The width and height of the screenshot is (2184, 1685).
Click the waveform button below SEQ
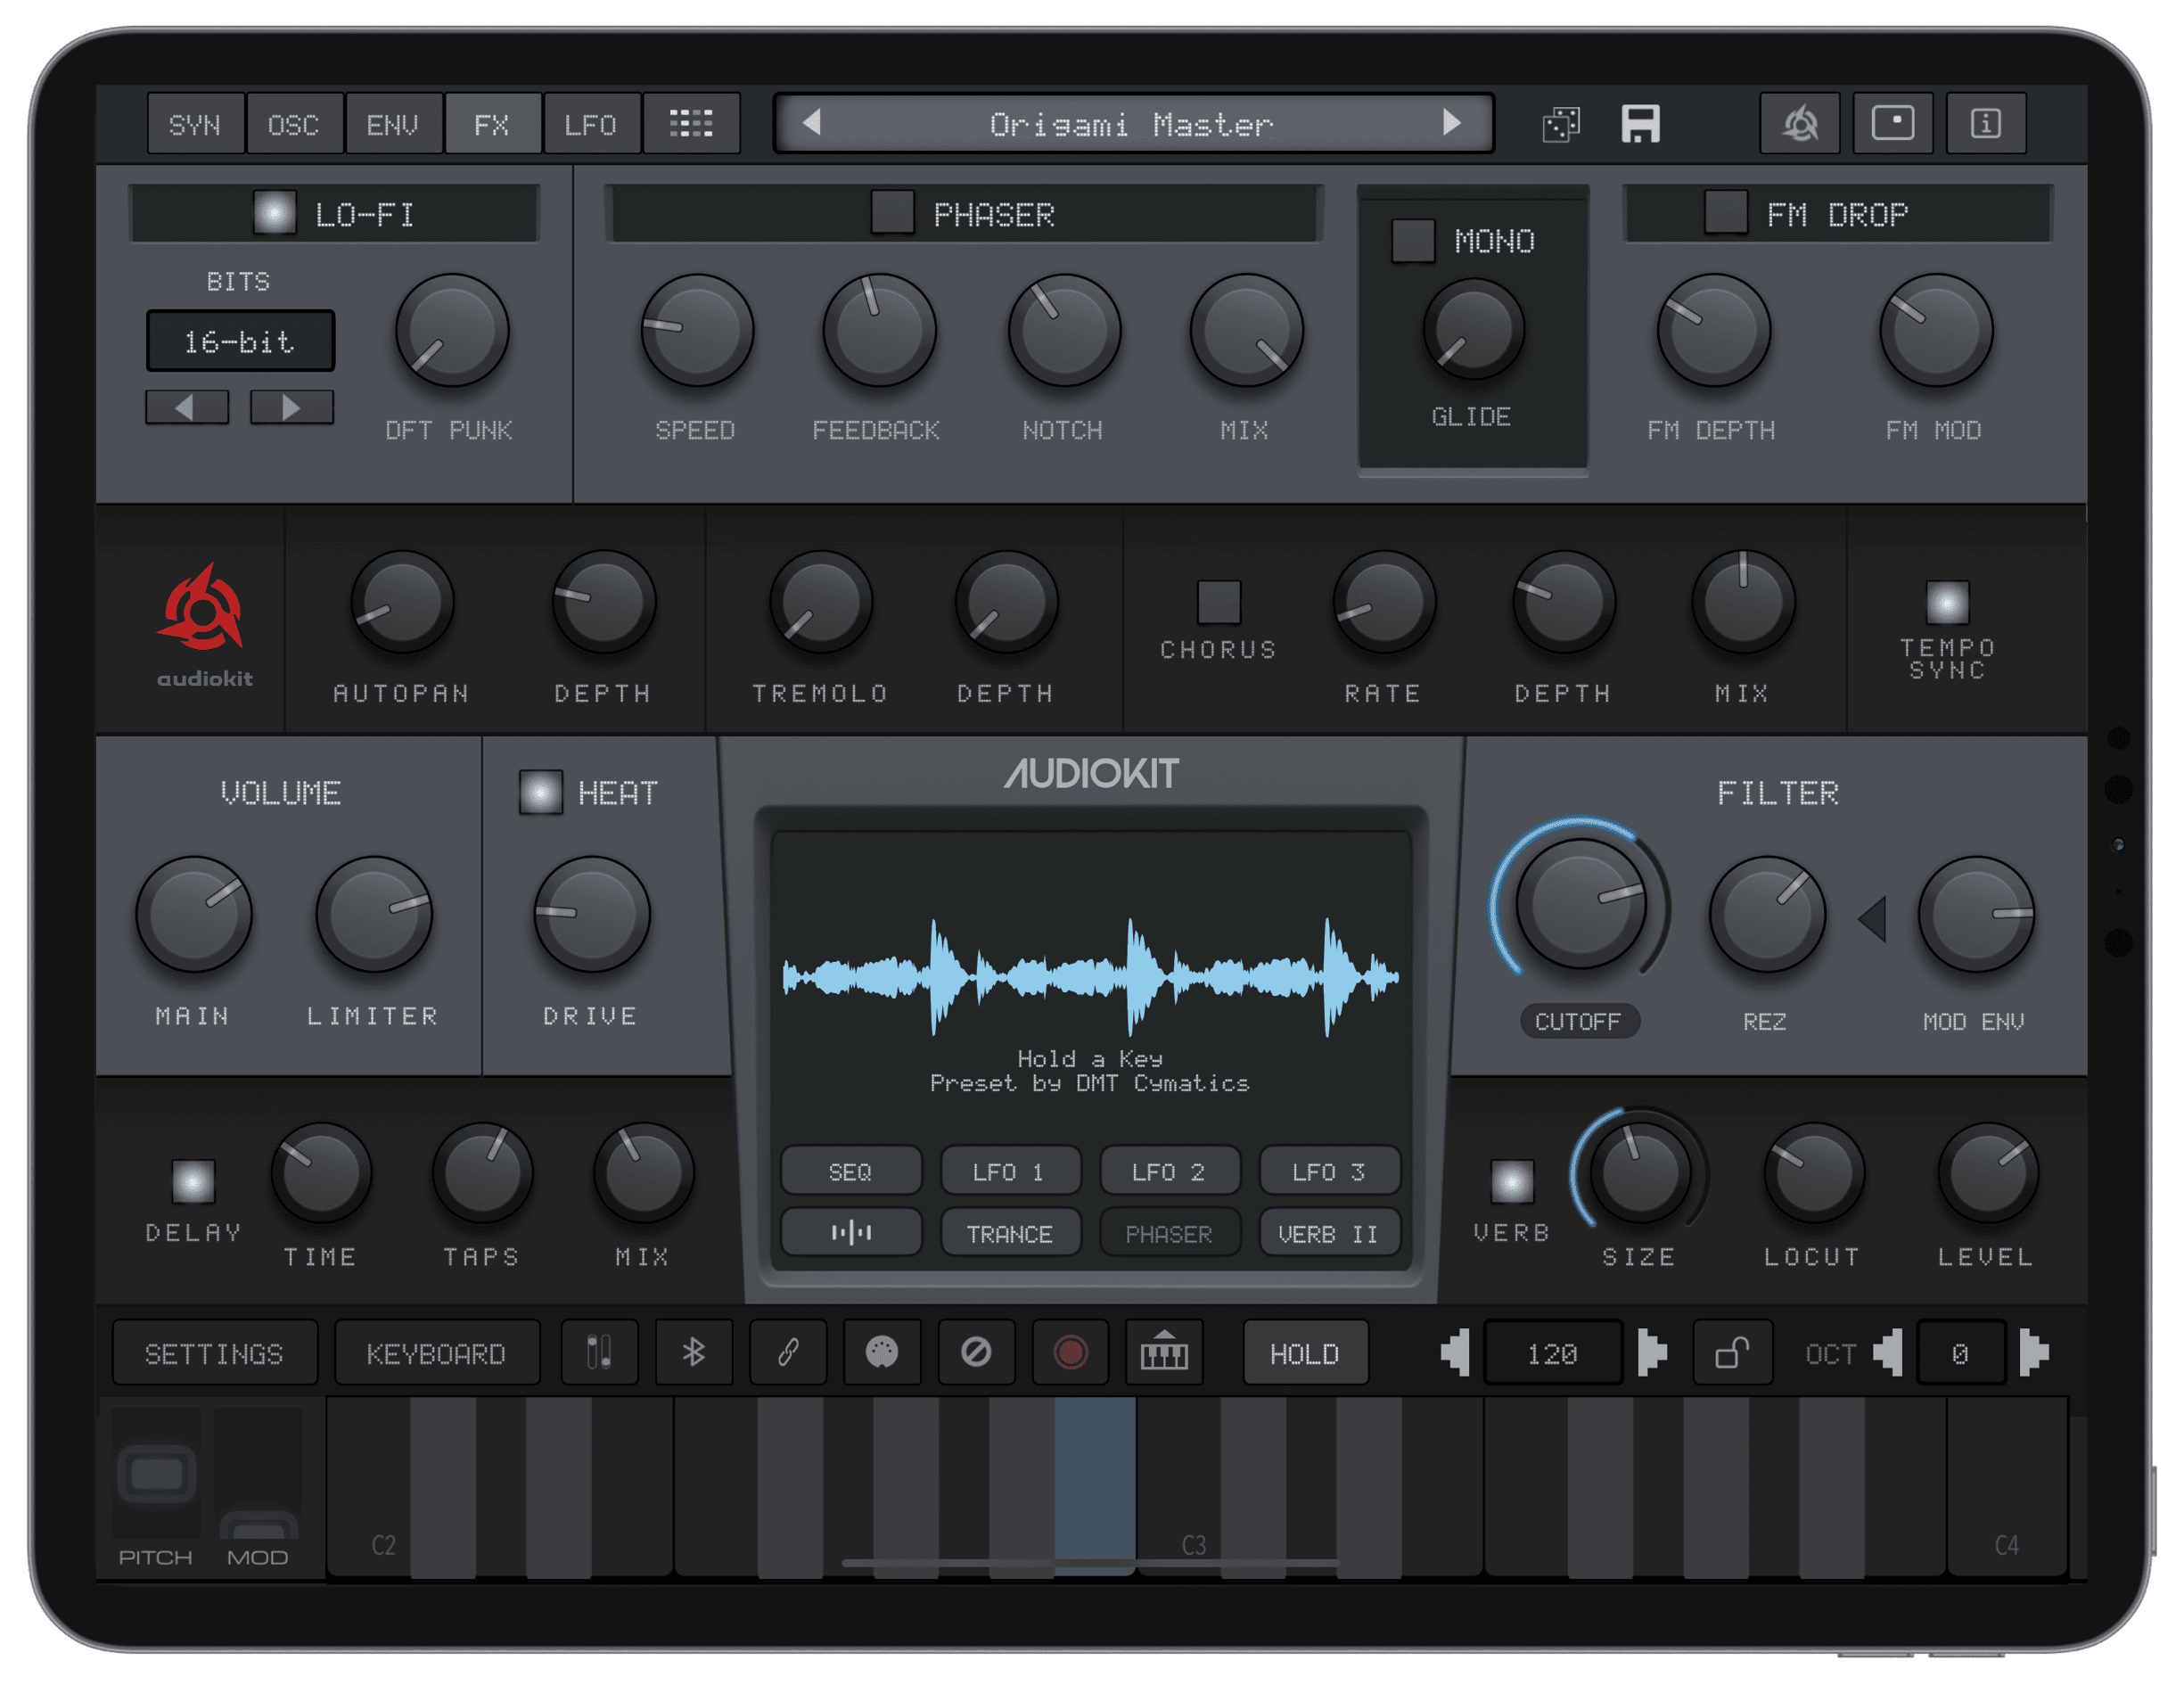[851, 1233]
